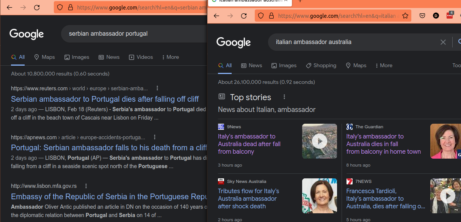Screen dimensions: 461x222
Task: Open Serbian ambassador to Portugal dies Reuters link
Action: (x=105, y=99)
